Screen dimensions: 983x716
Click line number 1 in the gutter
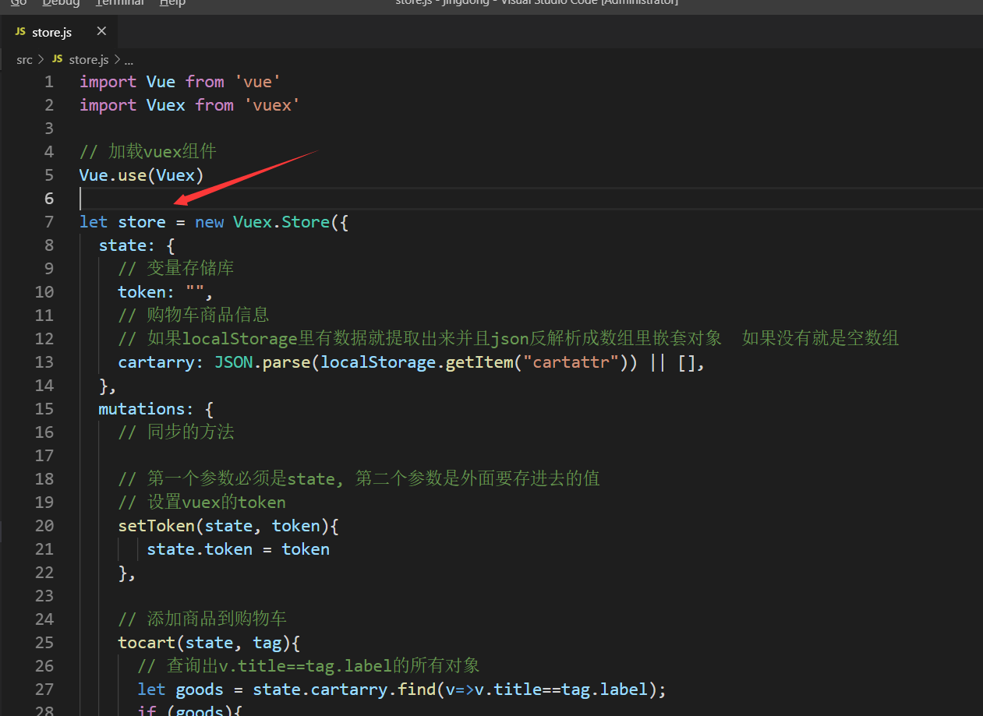[49, 82]
